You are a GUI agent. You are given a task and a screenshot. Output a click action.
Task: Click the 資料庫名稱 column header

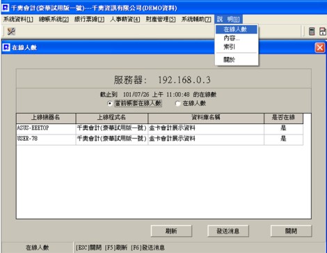pyautogui.click(x=206, y=118)
